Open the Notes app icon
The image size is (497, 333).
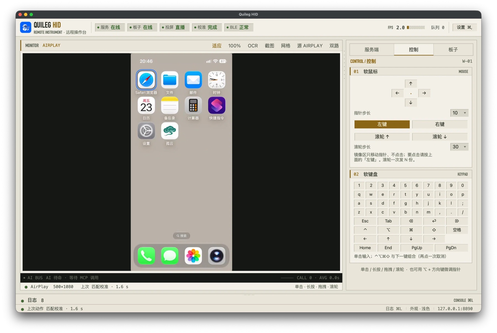click(170, 105)
